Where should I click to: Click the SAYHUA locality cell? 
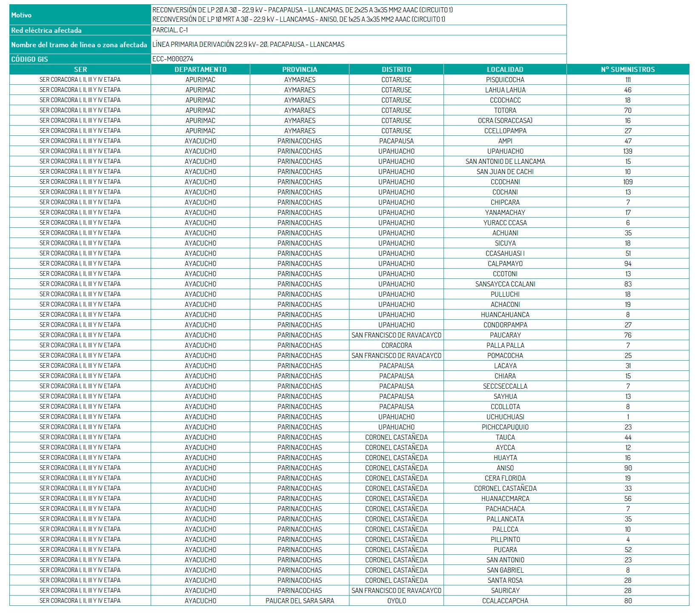click(505, 396)
